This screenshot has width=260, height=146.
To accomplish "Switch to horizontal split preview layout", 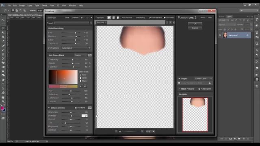I will tap(114, 17).
